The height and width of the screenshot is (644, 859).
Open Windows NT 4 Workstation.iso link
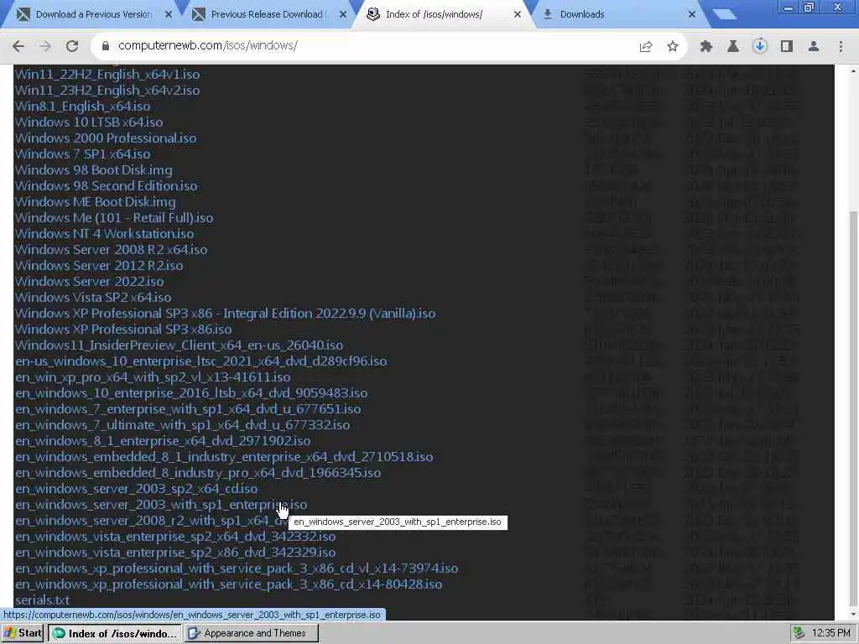pos(104,234)
